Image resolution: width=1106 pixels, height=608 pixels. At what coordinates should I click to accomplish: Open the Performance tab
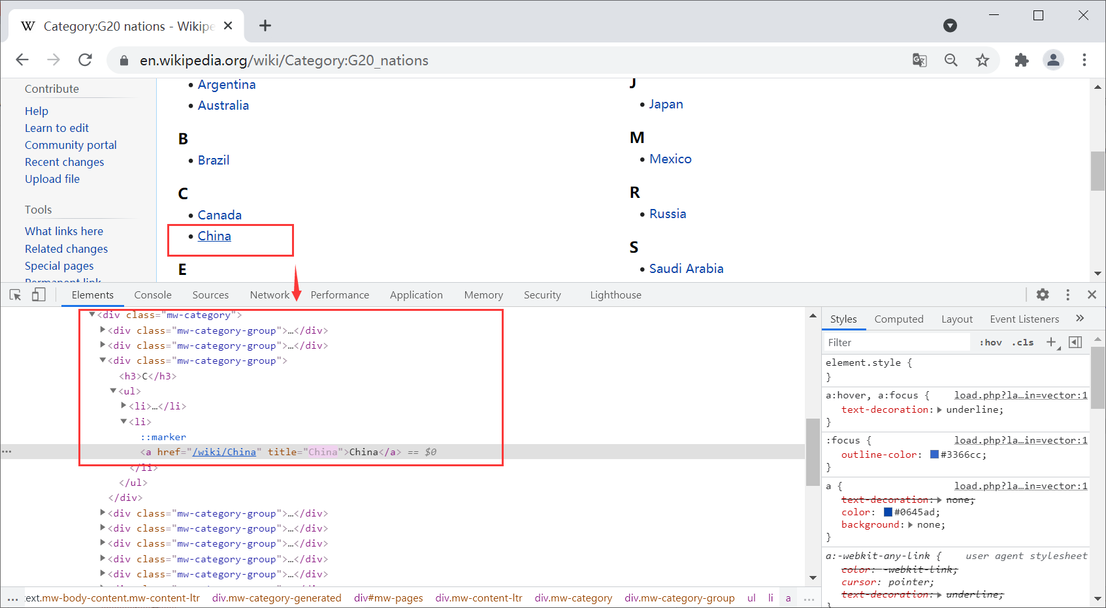[x=340, y=295]
